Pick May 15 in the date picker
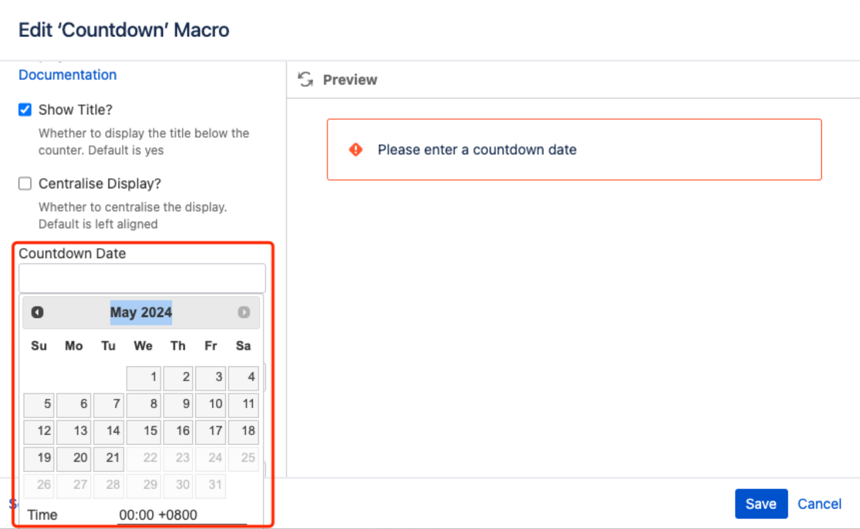 [144, 431]
